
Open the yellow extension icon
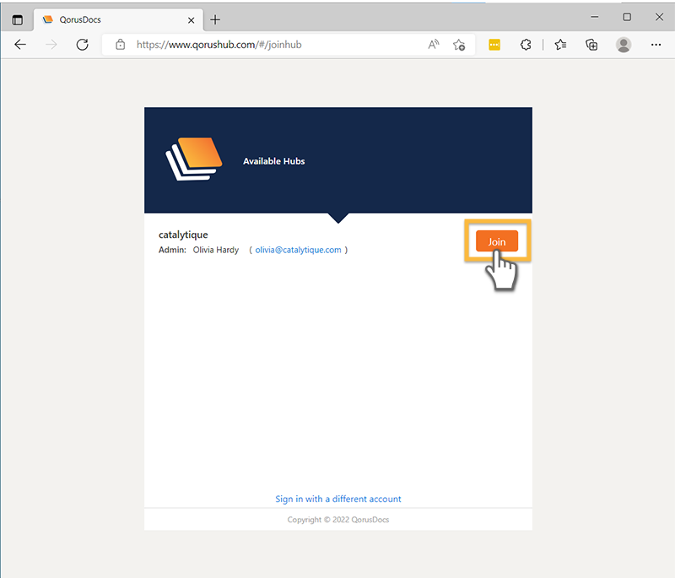[494, 45]
